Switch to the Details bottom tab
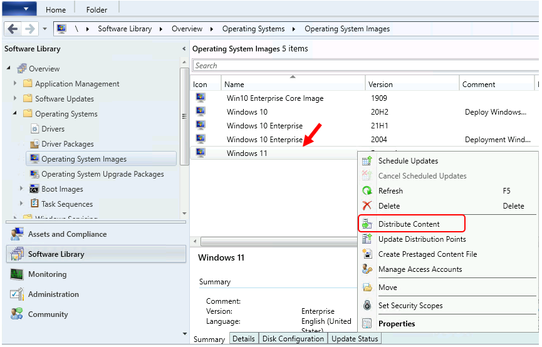The height and width of the screenshot is (347, 542). [x=243, y=339]
